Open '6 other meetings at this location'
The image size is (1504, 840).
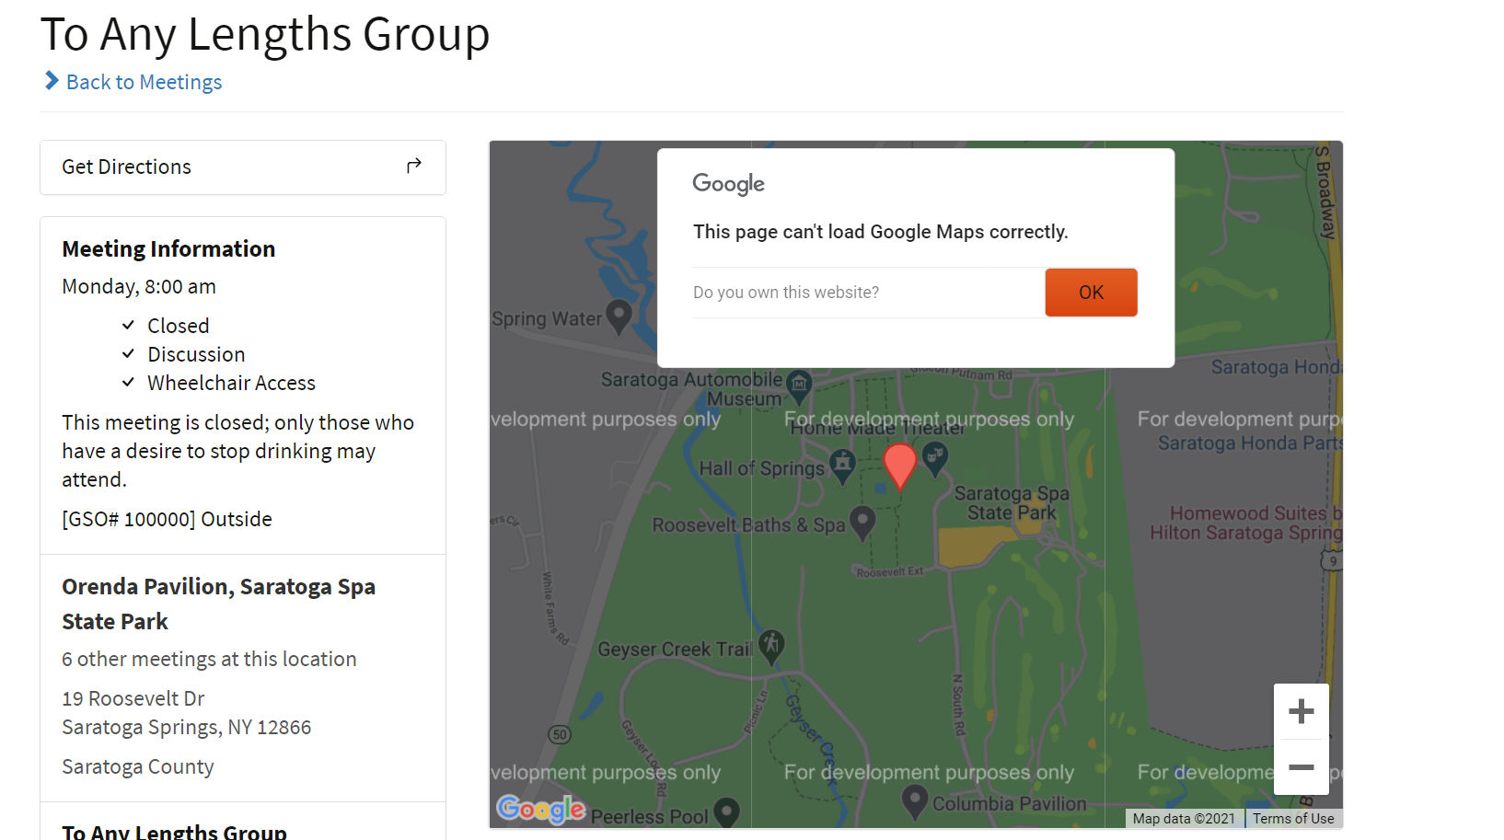pyautogui.click(x=209, y=659)
